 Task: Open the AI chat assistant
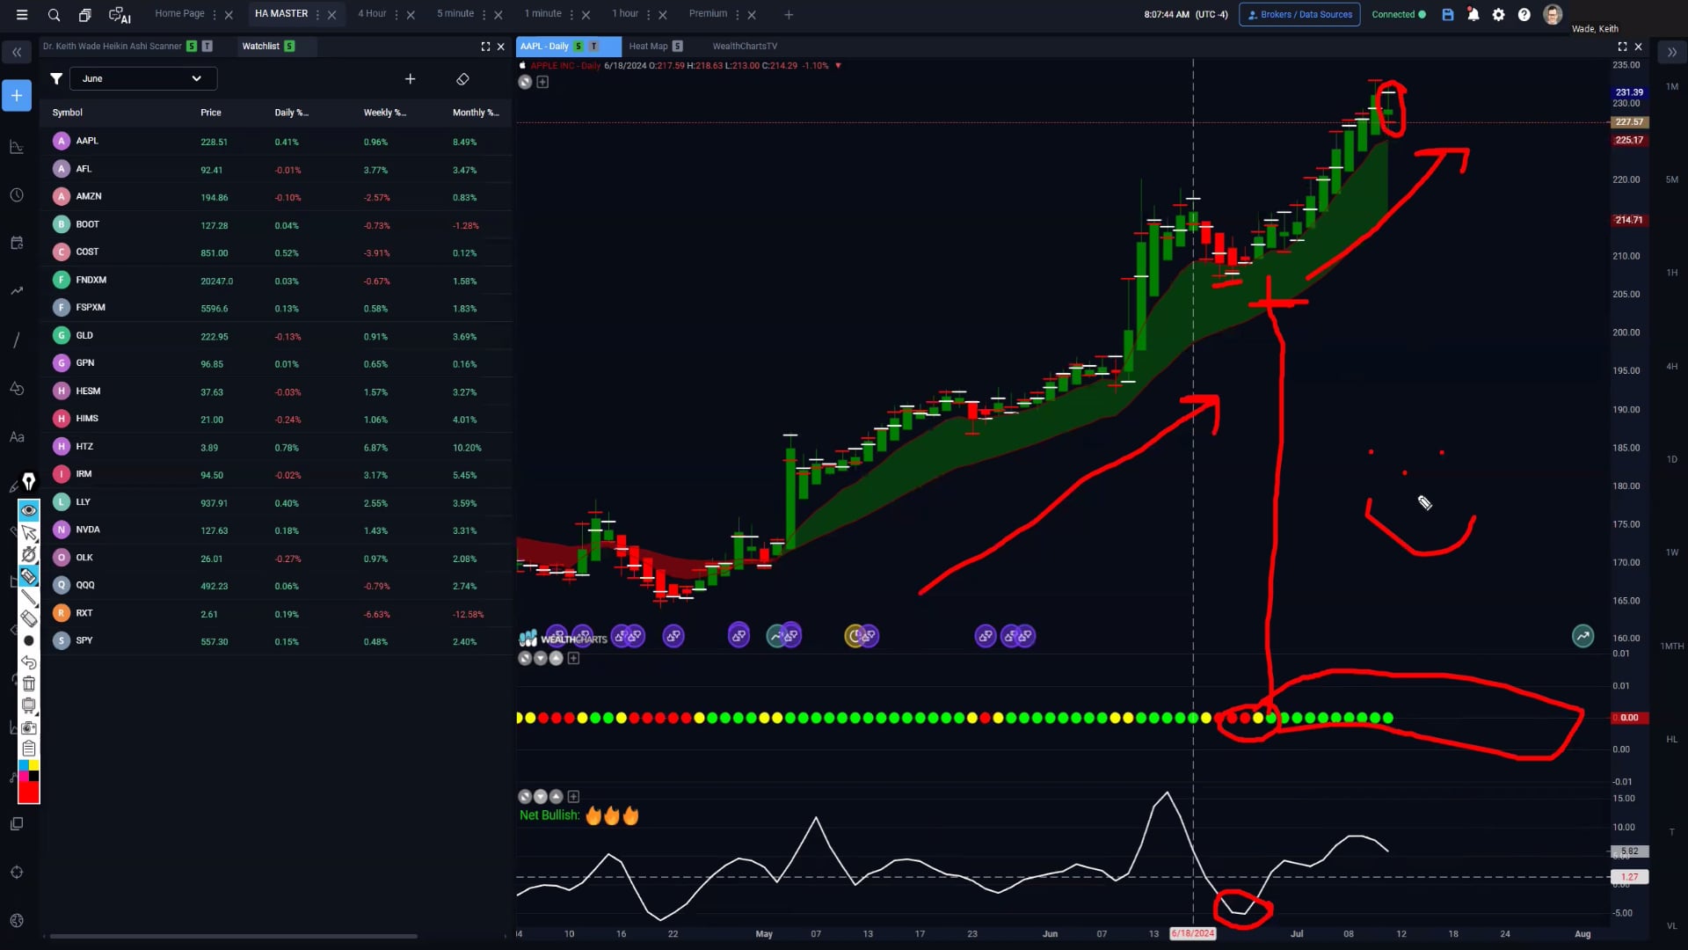(119, 15)
